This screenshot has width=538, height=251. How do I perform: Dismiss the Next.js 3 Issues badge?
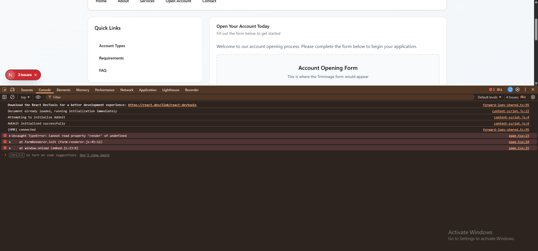click(x=36, y=75)
